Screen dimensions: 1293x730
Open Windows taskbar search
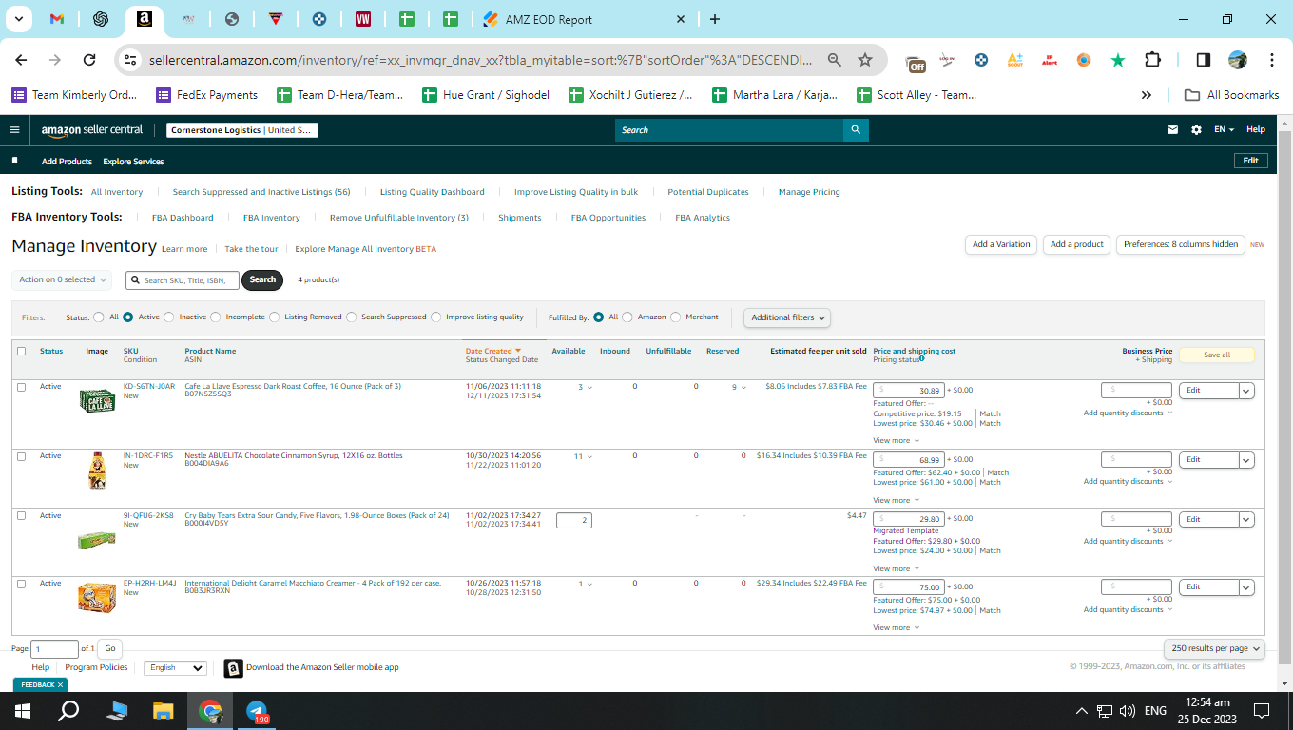point(68,711)
